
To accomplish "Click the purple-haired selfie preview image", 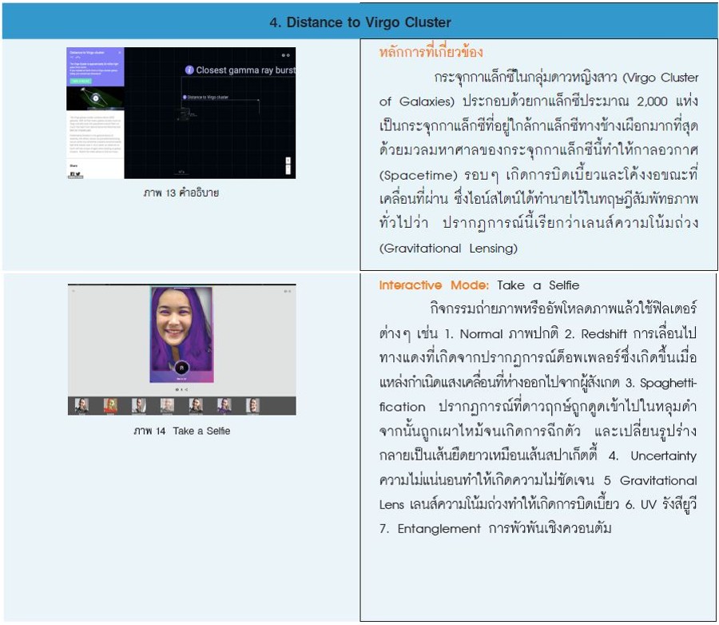I will pos(181,328).
